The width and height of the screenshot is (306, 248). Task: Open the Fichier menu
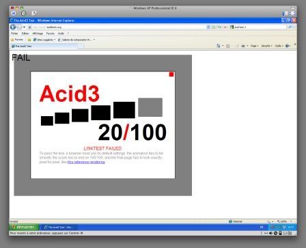click(14, 33)
